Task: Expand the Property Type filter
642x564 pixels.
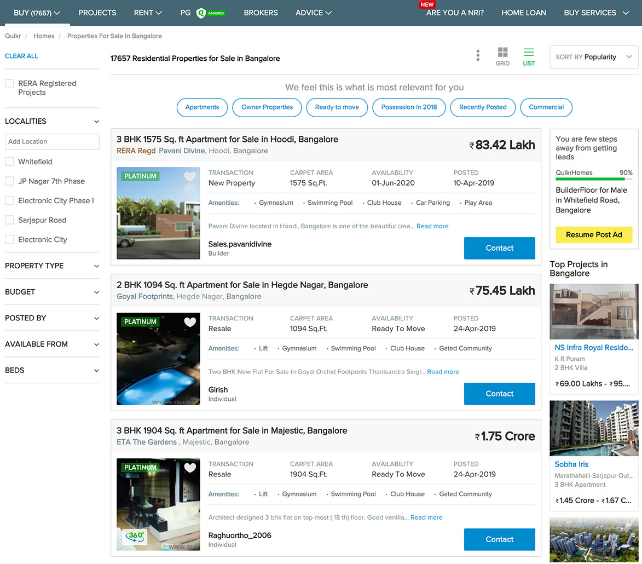Action: [52, 266]
